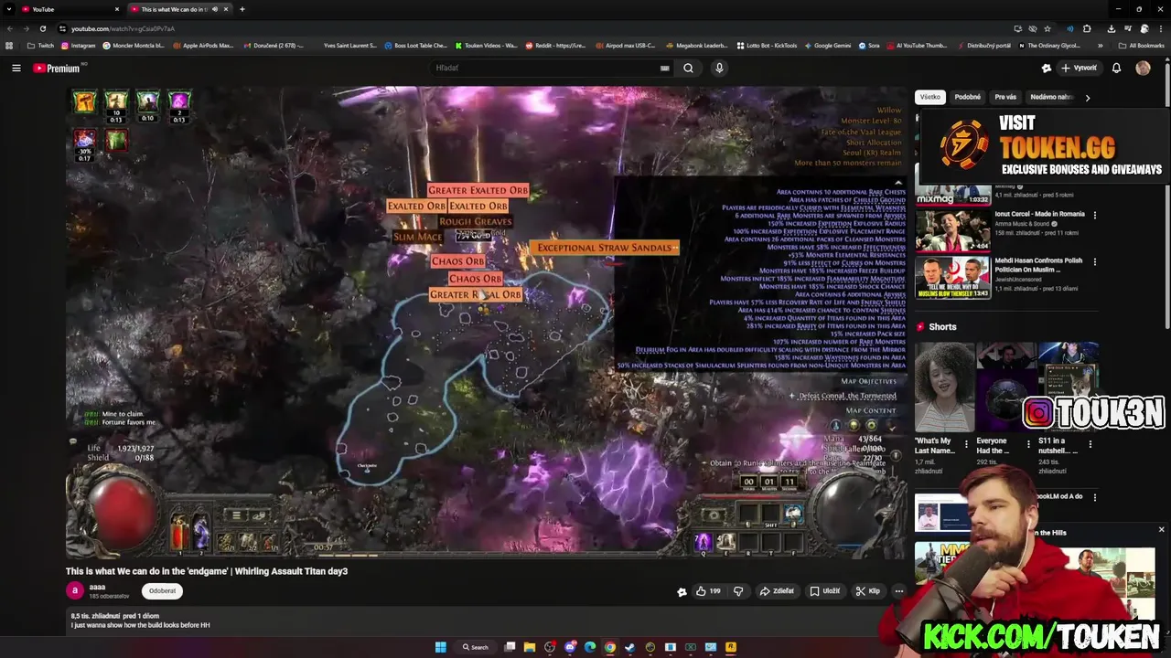Subscribe using the Odoberať button
Viewport: 1171px width, 658px height.
click(x=162, y=590)
